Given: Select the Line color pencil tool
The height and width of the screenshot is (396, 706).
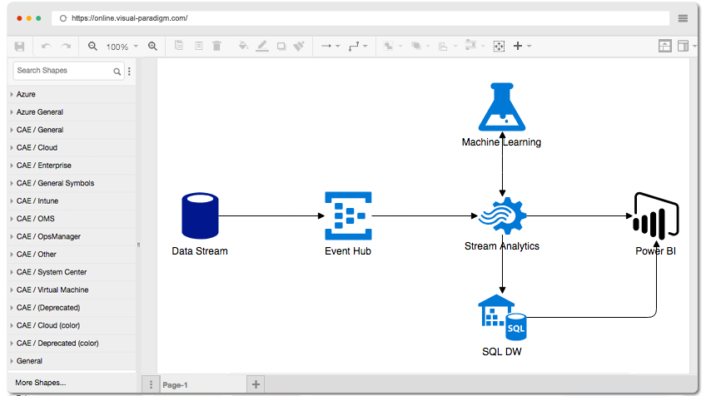Looking at the screenshot, I should 262,46.
